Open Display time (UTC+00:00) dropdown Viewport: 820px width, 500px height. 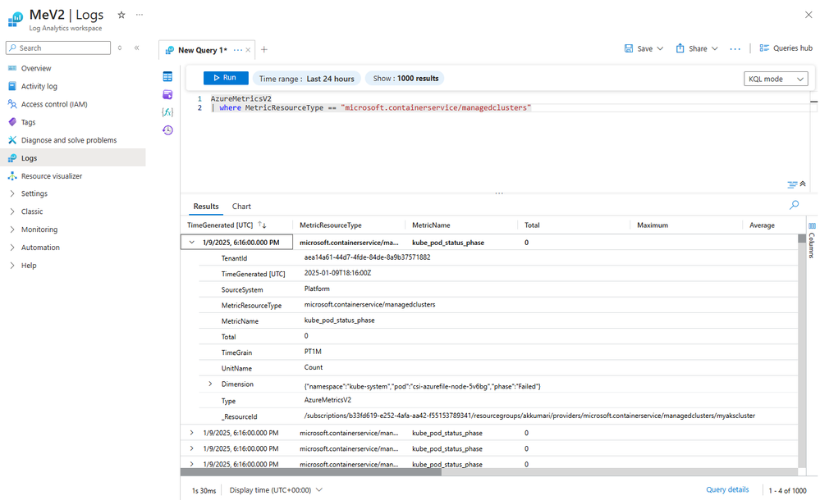tap(276, 490)
